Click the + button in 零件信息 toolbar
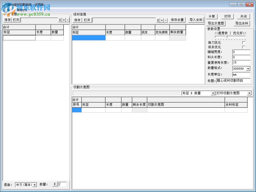 (x=64, y=20)
